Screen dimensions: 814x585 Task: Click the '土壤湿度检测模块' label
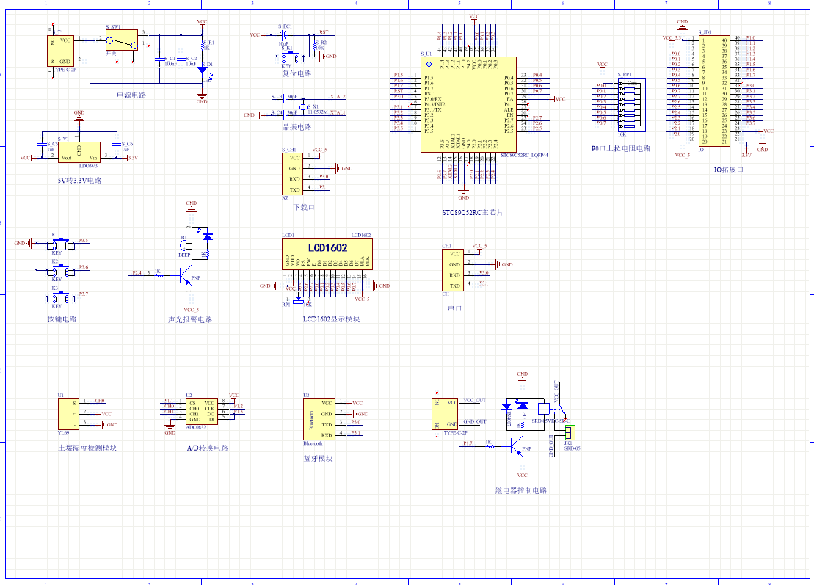(87, 448)
